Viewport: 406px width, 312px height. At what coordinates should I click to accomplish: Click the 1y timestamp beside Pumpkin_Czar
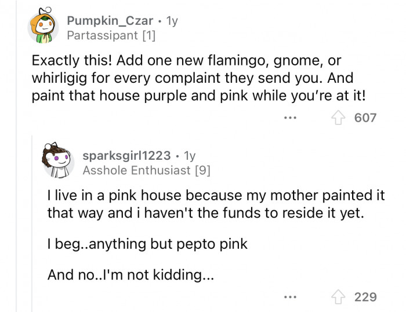172,21
